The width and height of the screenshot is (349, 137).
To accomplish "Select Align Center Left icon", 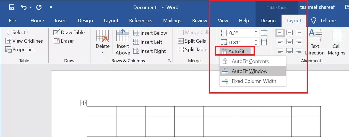I will 280,42.
